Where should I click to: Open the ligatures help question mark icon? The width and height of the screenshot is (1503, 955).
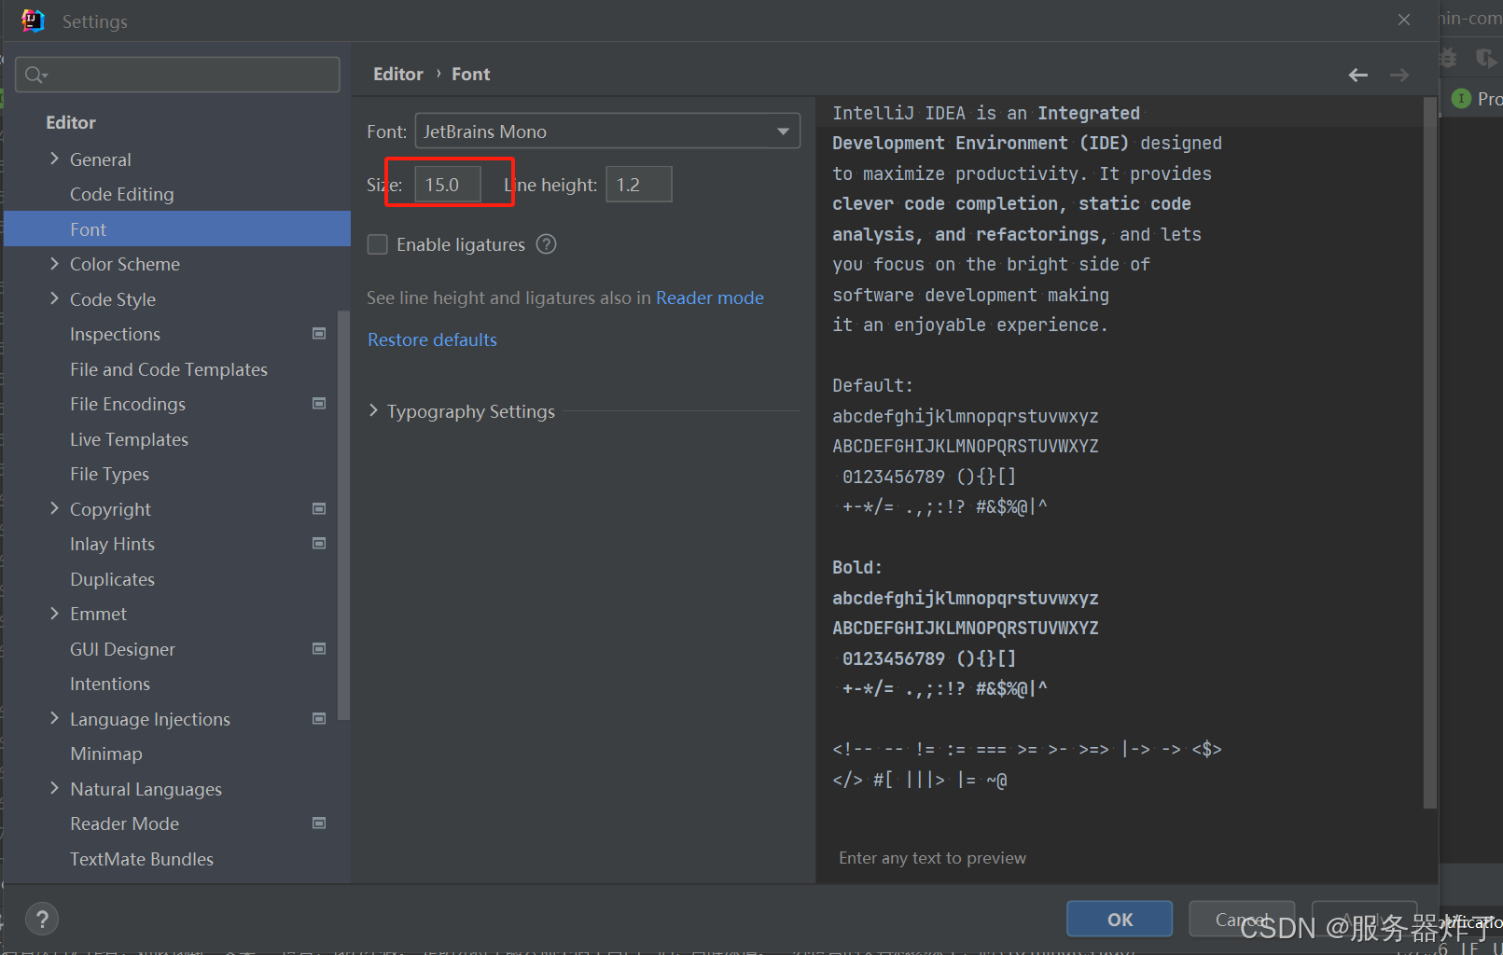547,244
